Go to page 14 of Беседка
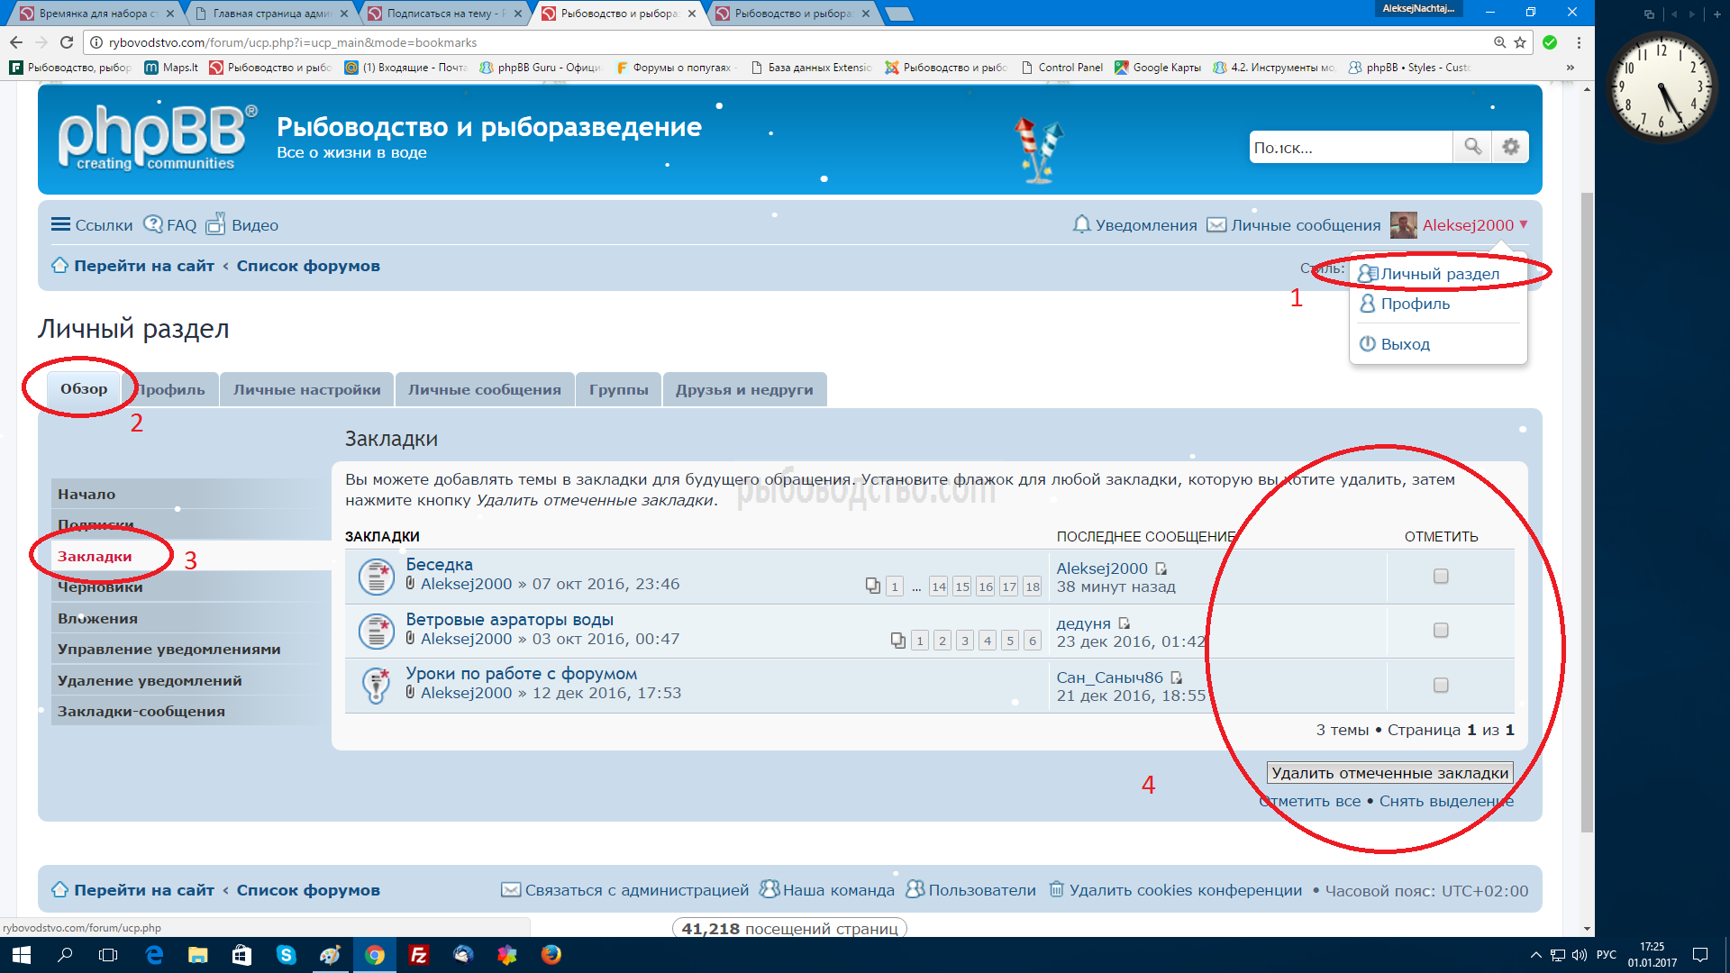The image size is (1730, 973). [x=939, y=587]
